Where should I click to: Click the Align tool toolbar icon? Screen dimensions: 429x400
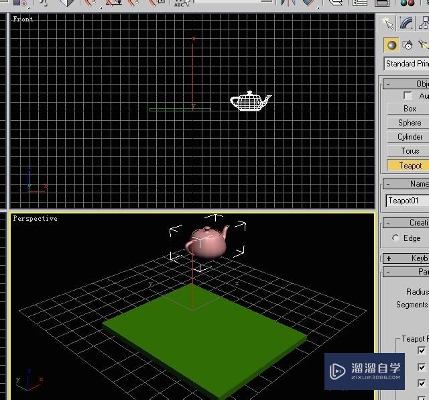[x=308, y=3]
